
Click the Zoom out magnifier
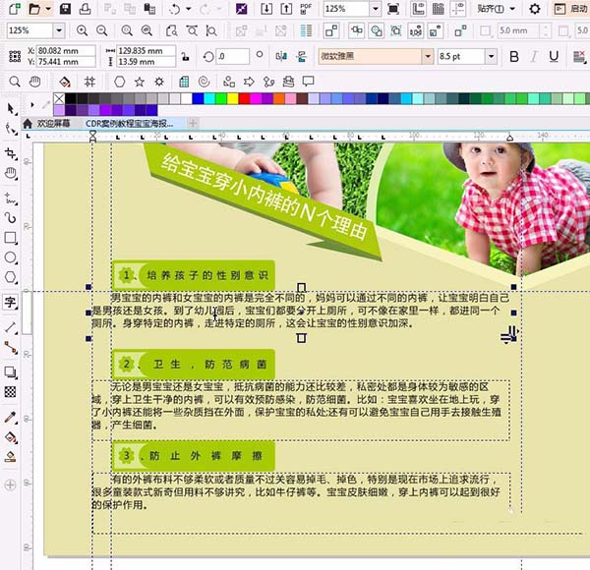pos(101,30)
